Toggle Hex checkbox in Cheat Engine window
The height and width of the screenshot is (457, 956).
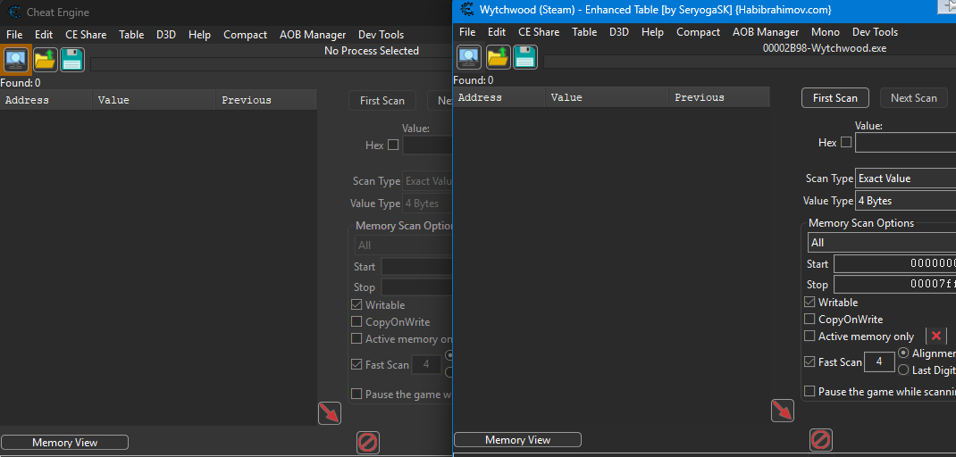(392, 145)
